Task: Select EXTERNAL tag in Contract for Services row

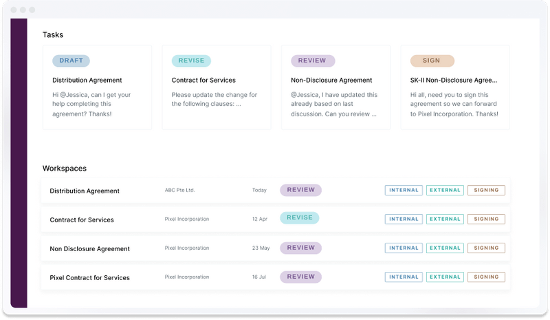Action: coord(445,220)
